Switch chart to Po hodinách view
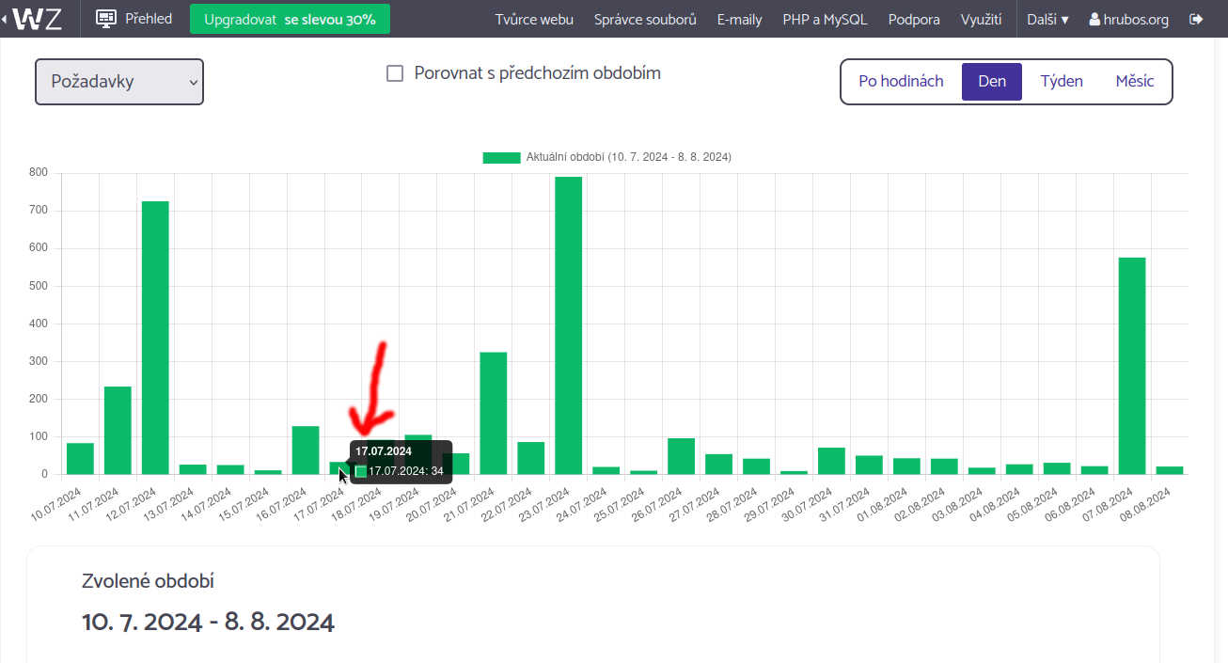The height and width of the screenshot is (663, 1228). point(901,81)
